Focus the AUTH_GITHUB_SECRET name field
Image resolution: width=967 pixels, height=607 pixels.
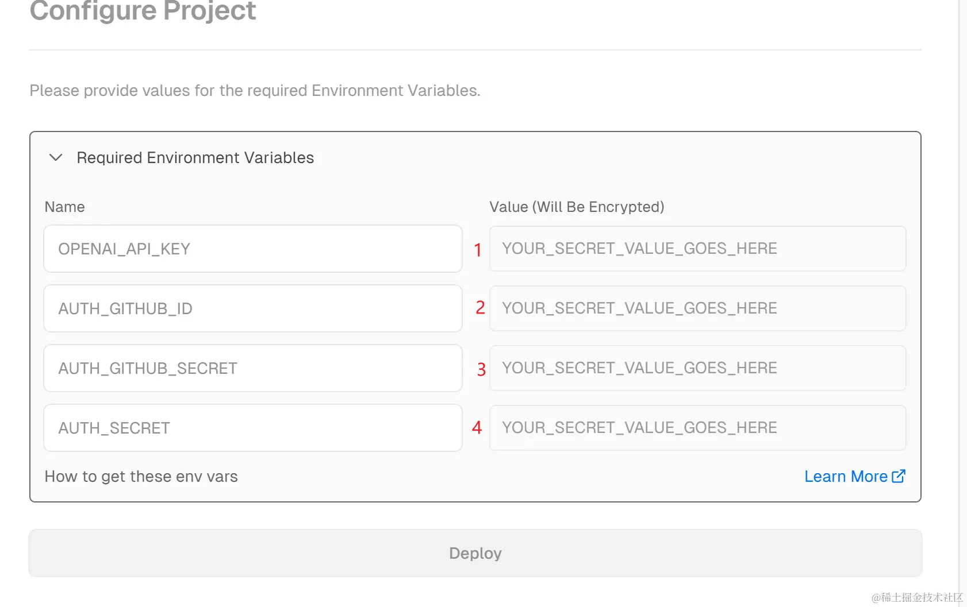pos(253,368)
